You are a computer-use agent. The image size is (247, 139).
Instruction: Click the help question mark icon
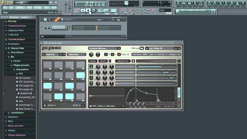click(243, 4)
